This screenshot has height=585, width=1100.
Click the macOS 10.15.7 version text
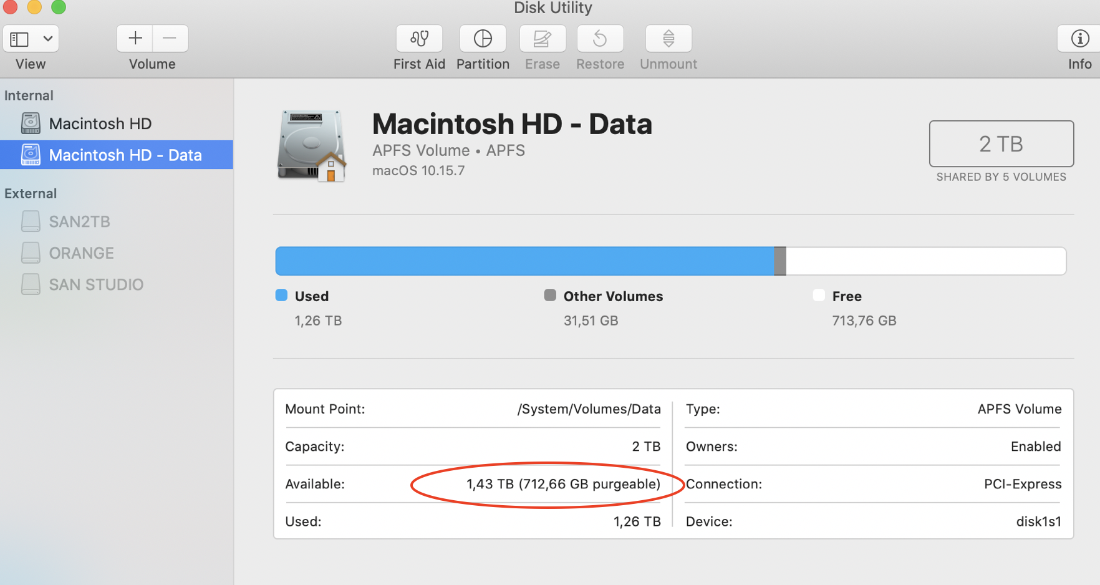418,170
